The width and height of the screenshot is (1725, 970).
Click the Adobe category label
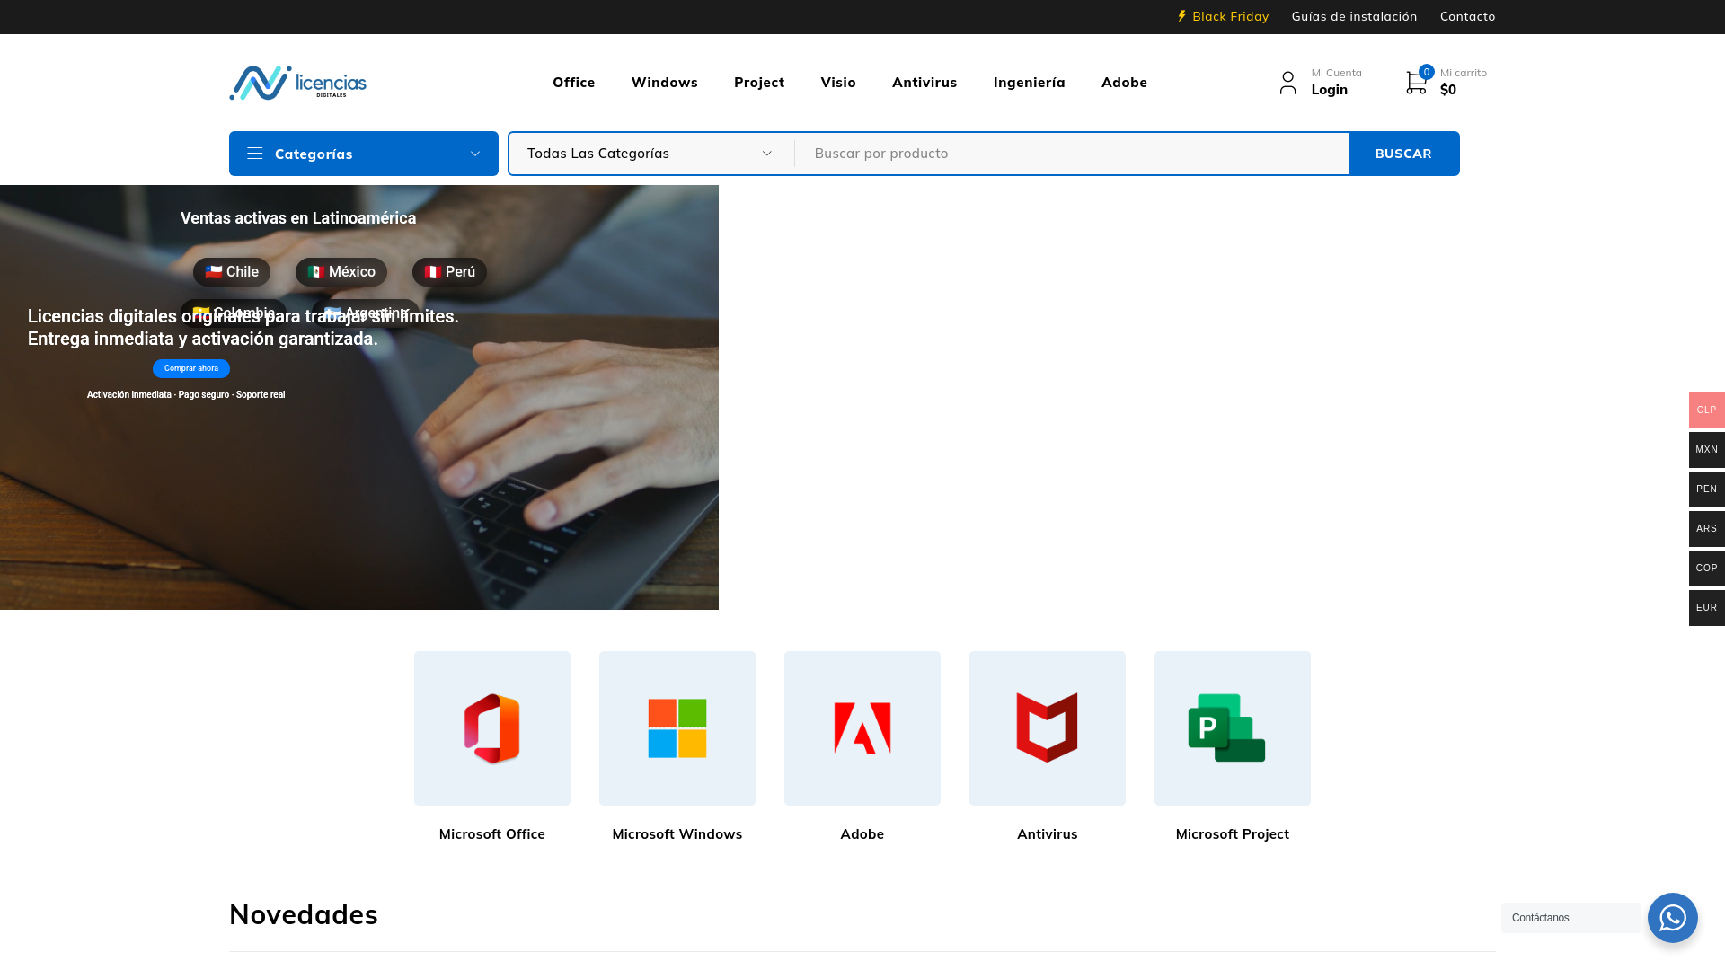tap(862, 834)
